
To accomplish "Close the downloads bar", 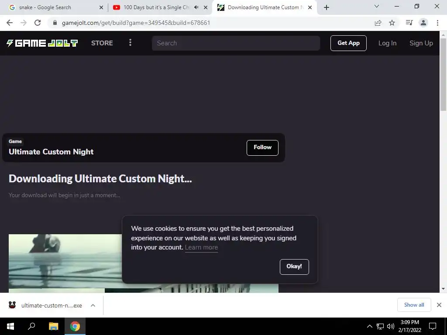I will tap(439, 305).
